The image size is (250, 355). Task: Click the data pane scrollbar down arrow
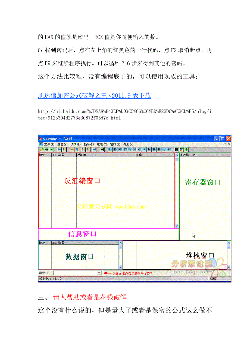(120, 267)
